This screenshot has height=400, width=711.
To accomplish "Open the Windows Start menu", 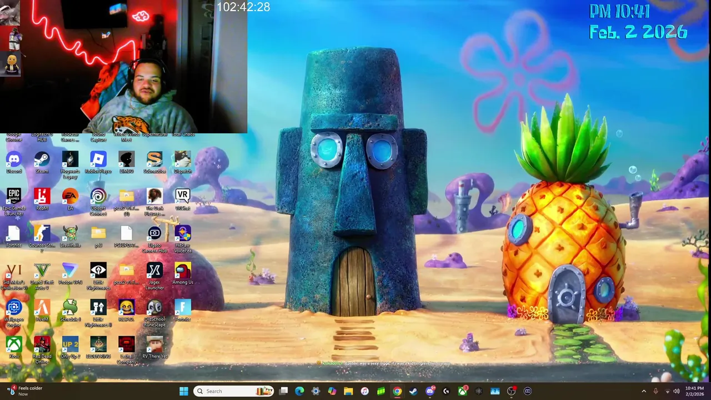I will [x=184, y=391].
